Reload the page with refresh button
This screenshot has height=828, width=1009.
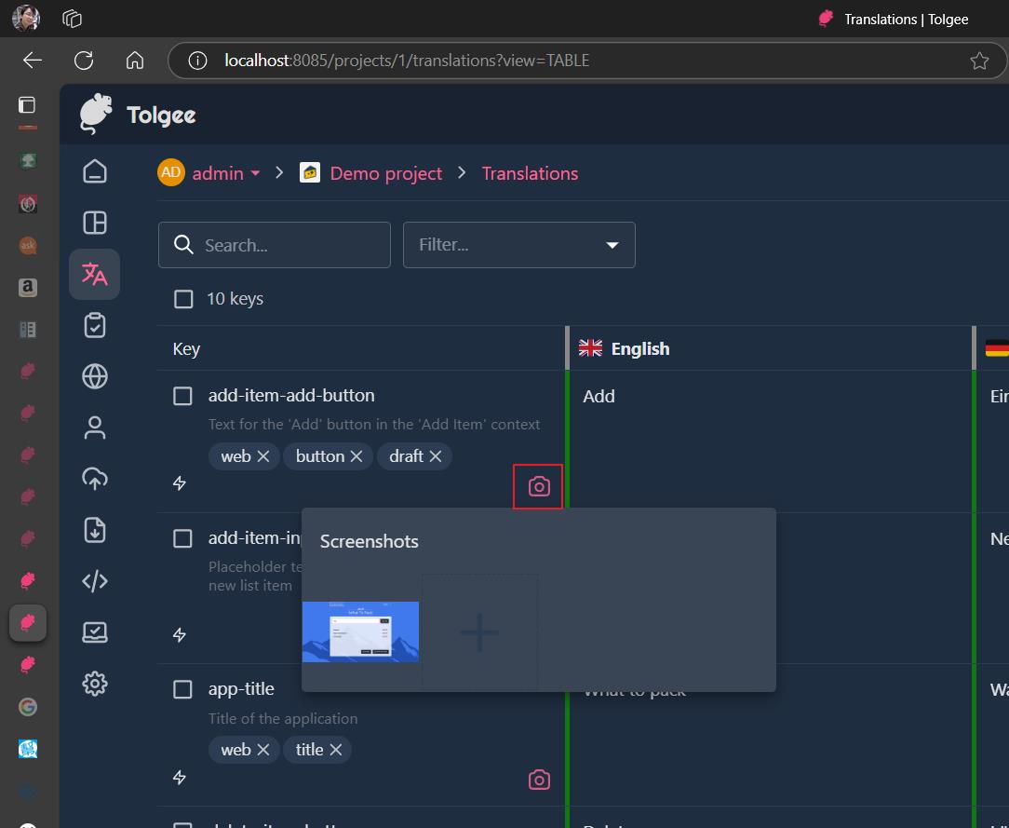[x=84, y=61]
